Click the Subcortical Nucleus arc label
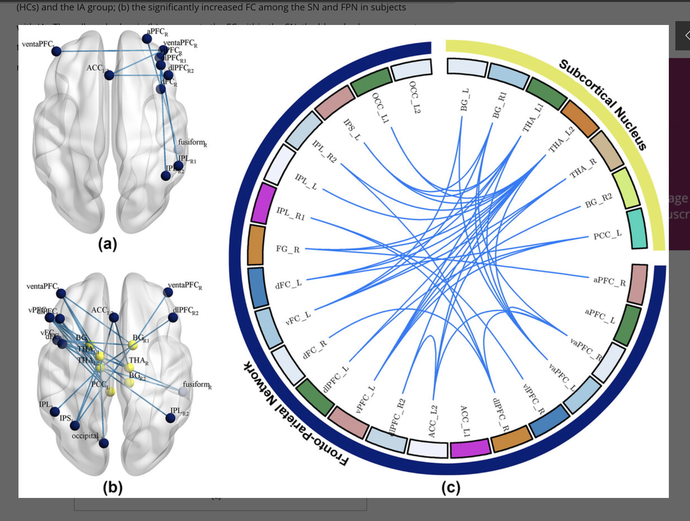Viewport: 690px width, 521px height. coord(602,104)
